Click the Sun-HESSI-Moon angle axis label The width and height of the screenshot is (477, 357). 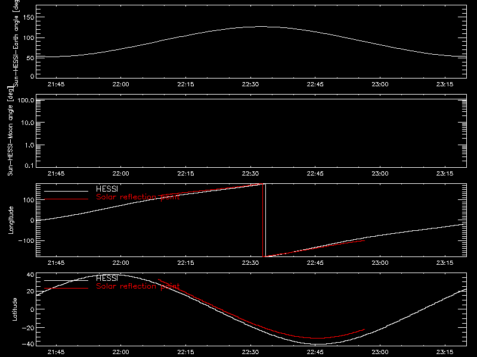click(10, 131)
